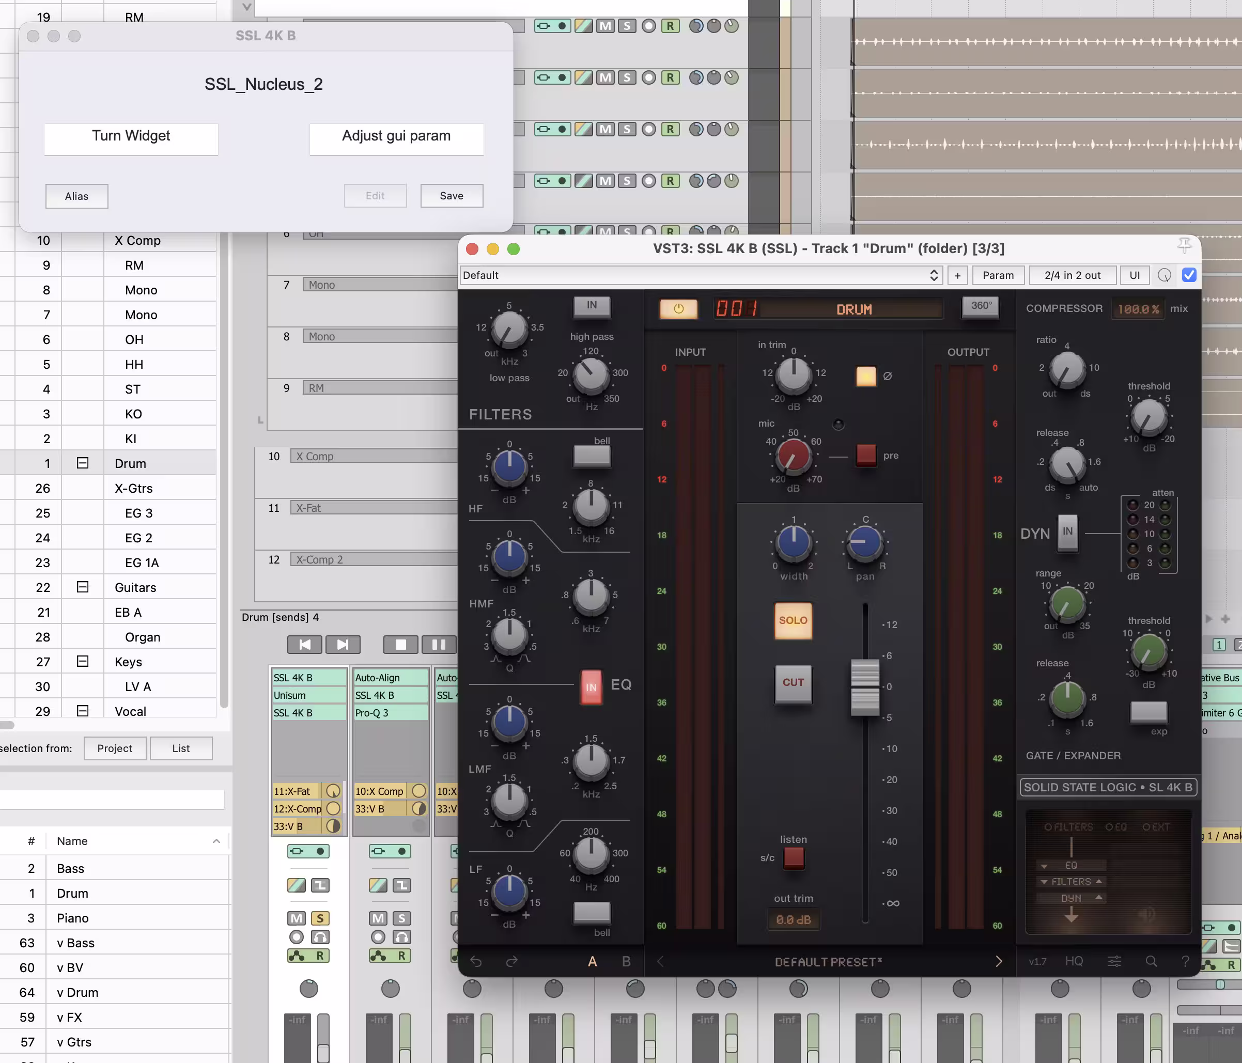Viewport: 1242px width, 1063px height.
Task: Click the Save button
Action: (452, 196)
